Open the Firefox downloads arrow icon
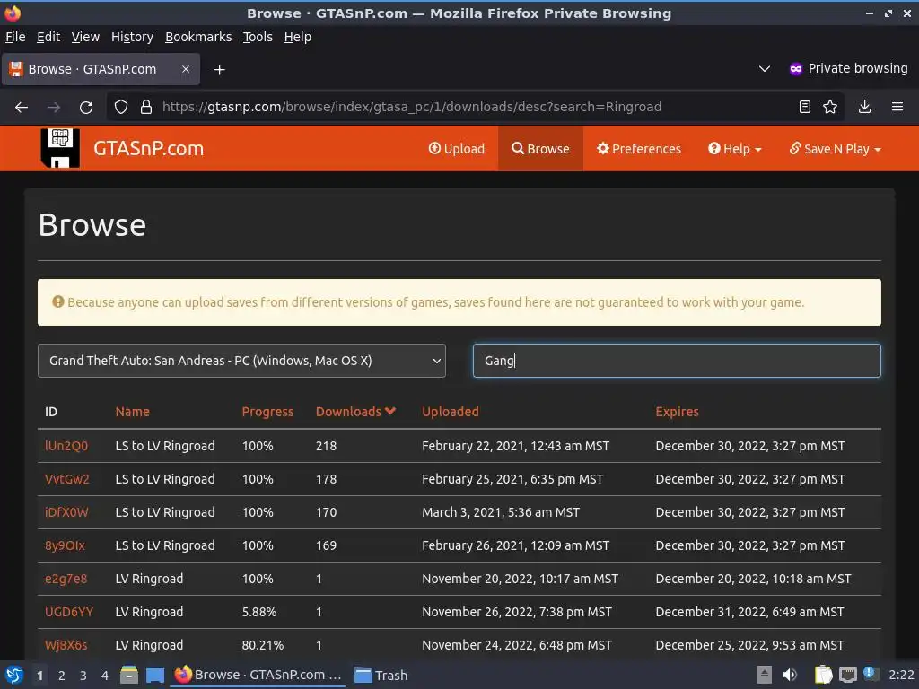 click(x=864, y=107)
